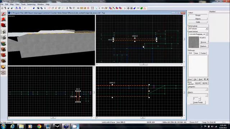Click the stepper beside the Create Prefab field
This screenshot has height=129, width=230.
(x=199, y=99)
